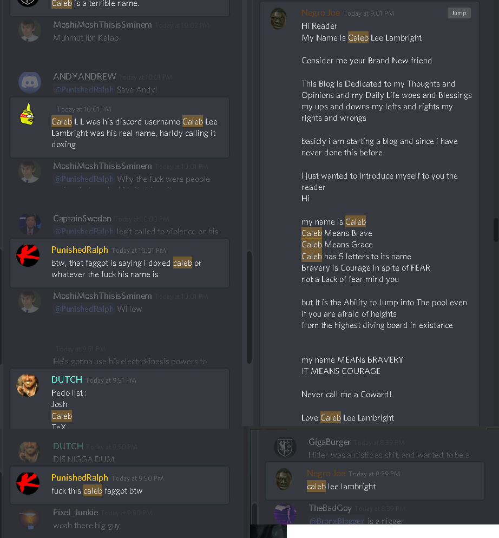Open the 'caleb lee lambright' search result

(375, 481)
